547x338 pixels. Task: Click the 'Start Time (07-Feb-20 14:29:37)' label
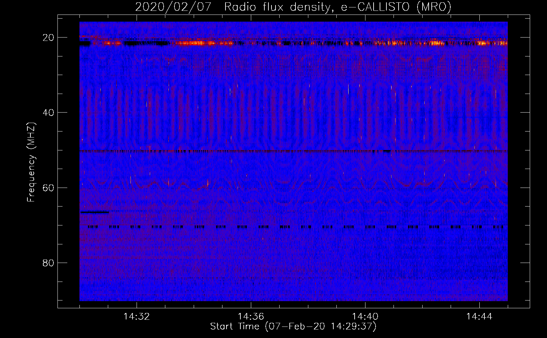click(x=293, y=327)
